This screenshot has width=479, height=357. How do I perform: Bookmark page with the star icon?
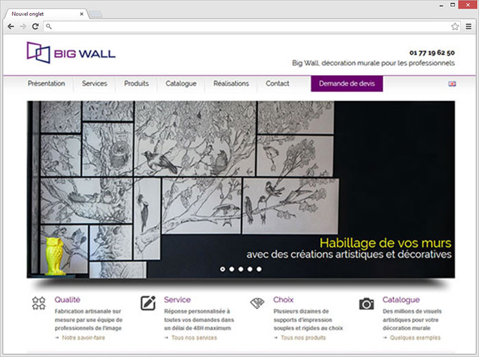coord(455,27)
